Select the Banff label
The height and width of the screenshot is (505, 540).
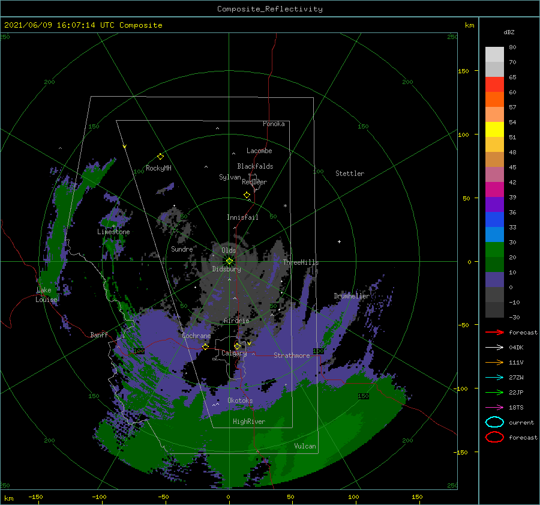[x=99, y=334]
